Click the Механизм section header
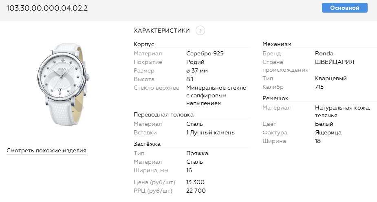This screenshot has height=202, width=377. (x=277, y=44)
